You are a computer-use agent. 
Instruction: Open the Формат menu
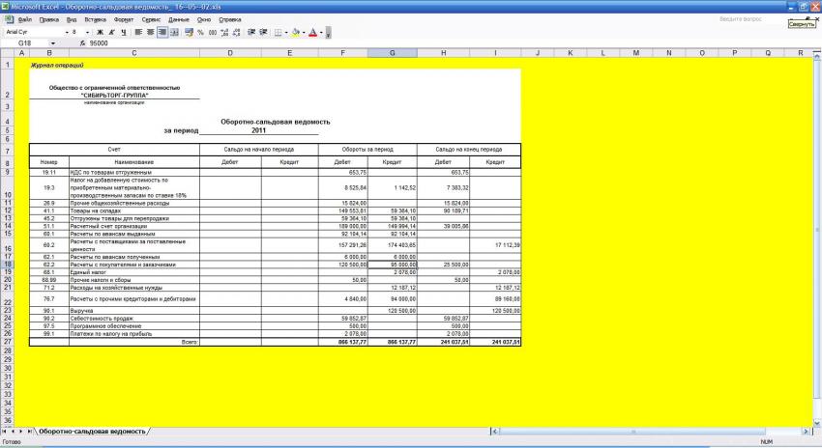click(x=124, y=19)
